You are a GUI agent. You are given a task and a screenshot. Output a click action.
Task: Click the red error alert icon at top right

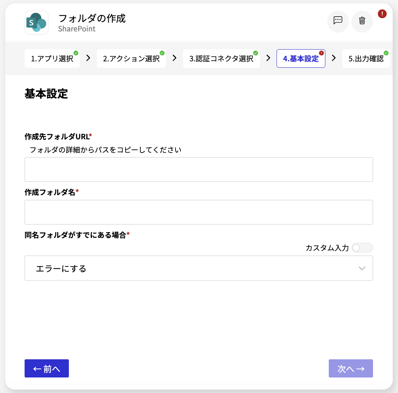click(382, 14)
